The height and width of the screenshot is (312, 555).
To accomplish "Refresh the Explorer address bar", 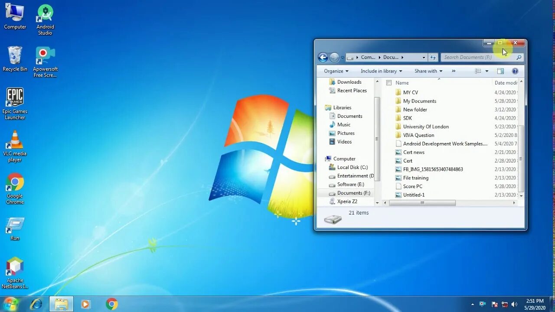I will click(433, 57).
